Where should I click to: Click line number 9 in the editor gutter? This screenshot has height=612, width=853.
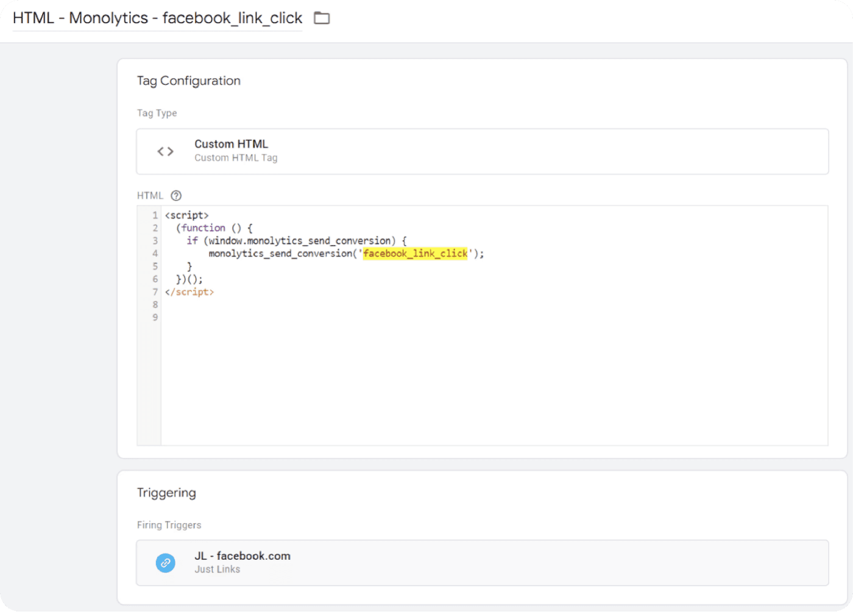(155, 317)
